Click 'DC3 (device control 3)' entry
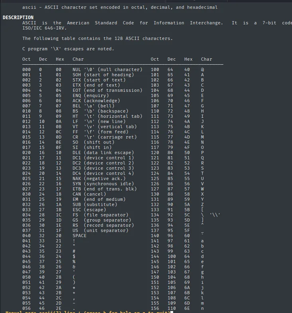Screen dimensions: 292x313 click(103, 168)
